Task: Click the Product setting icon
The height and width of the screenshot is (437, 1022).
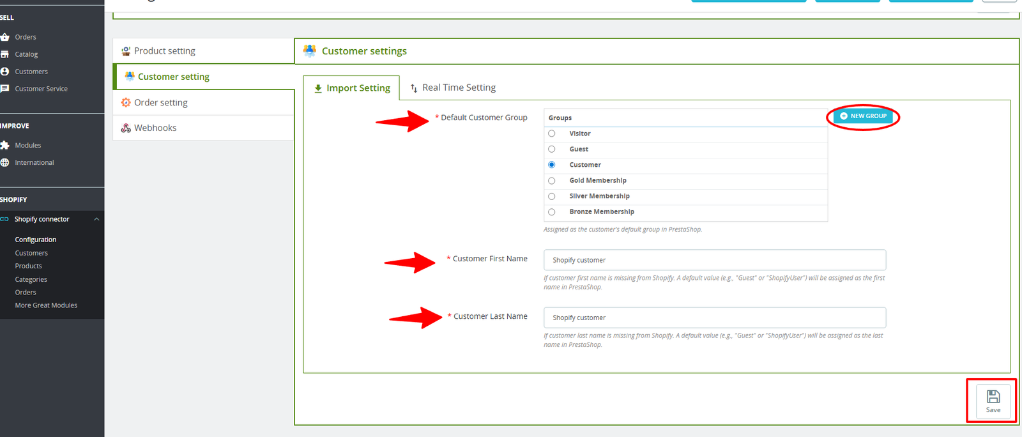Action: pyautogui.click(x=126, y=51)
